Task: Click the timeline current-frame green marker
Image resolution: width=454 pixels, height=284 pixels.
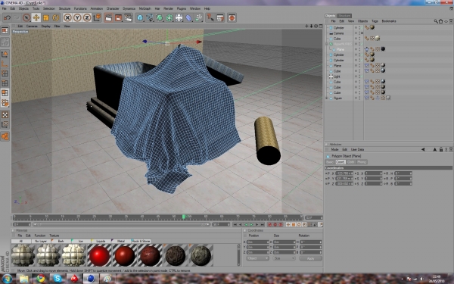Action: point(184,217)
